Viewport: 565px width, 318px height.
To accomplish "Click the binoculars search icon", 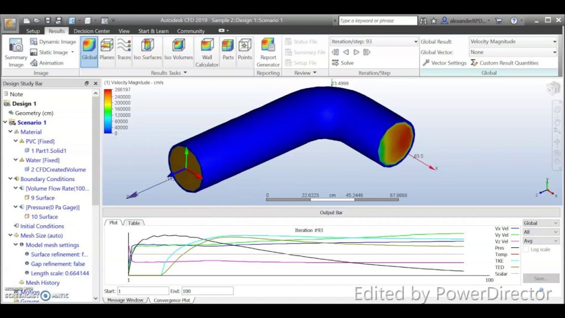I will click(x=423, y=21).
